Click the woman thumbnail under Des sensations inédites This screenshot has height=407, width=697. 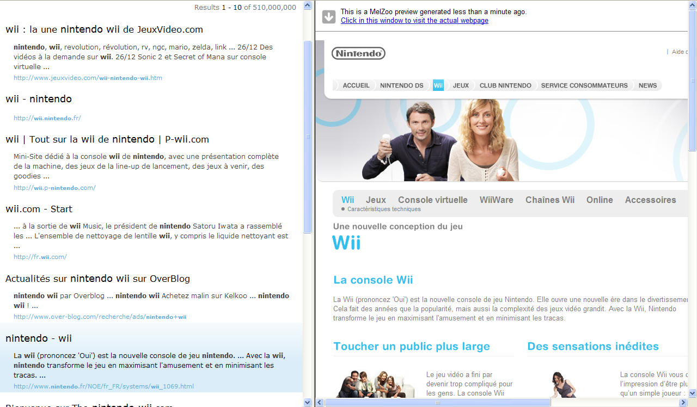564,384
